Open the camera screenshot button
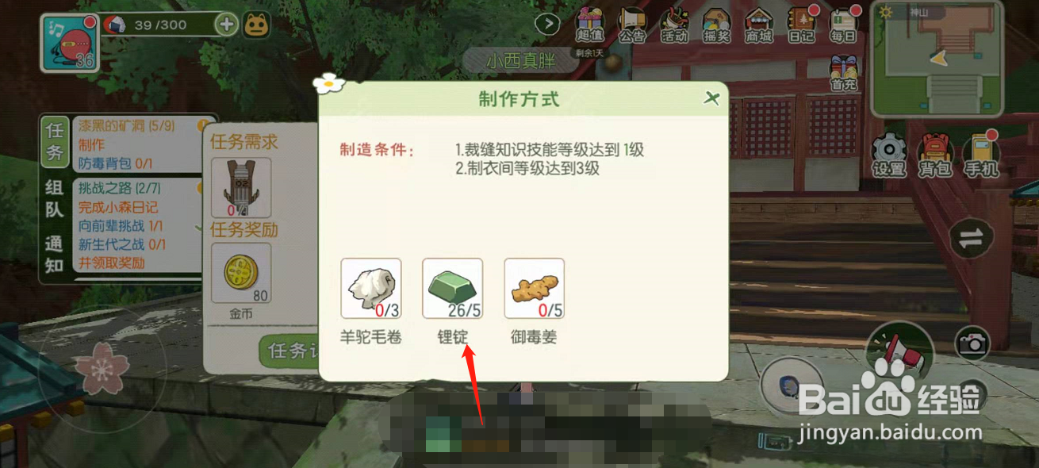 [972, 342]
